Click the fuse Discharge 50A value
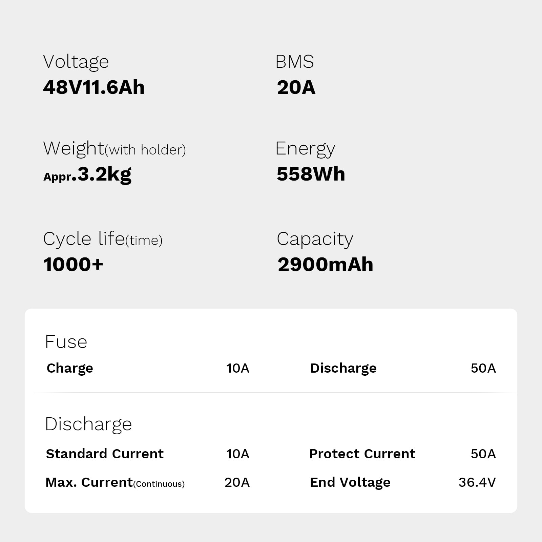Screen dimensions: 542x542 tap(483, 368)
